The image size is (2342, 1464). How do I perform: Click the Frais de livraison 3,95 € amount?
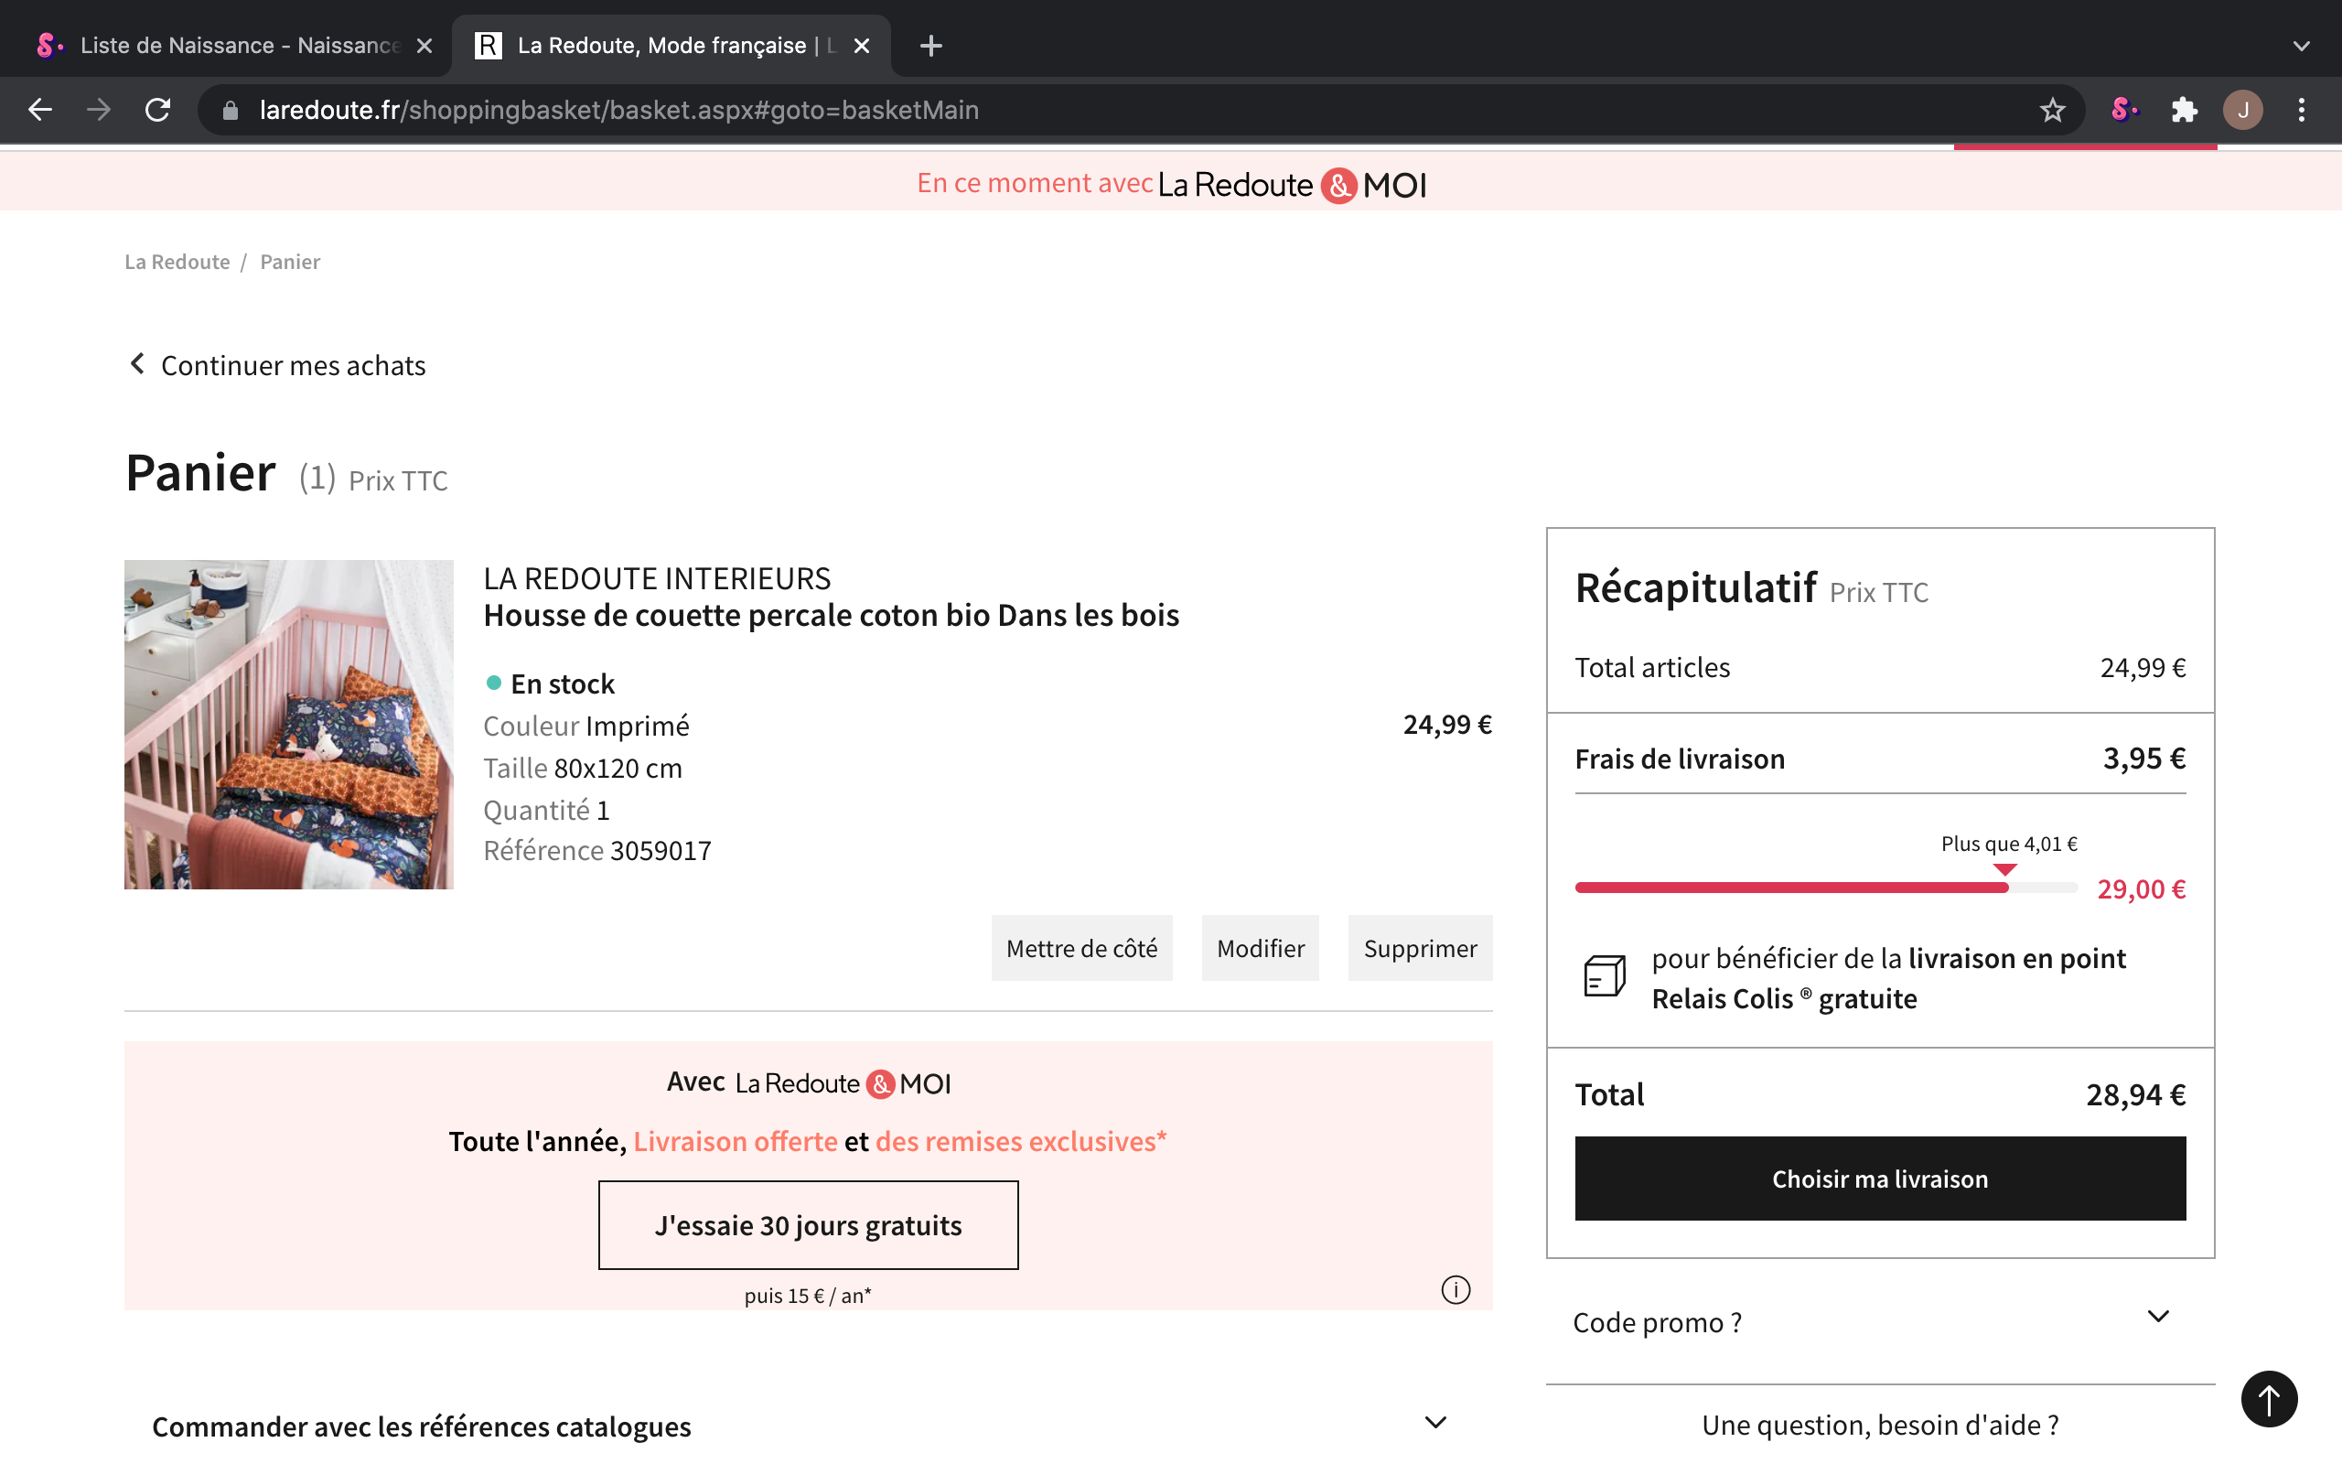point(2143,759)
